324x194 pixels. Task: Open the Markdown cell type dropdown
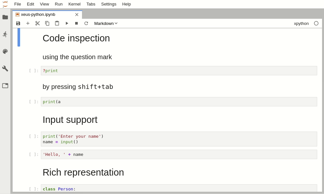pyautogui.click(x=106, y=23)
